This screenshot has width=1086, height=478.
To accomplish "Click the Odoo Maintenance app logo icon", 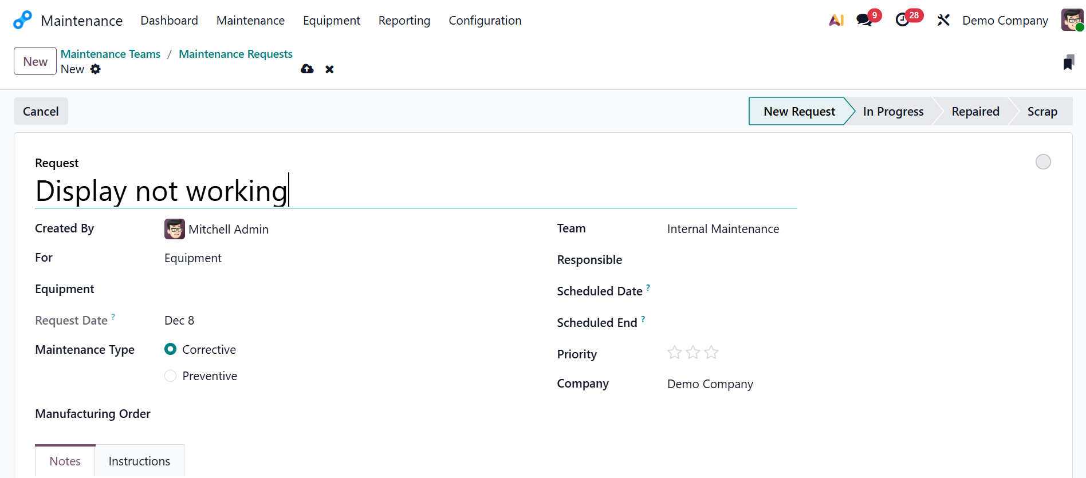I will tap(22, 20).
